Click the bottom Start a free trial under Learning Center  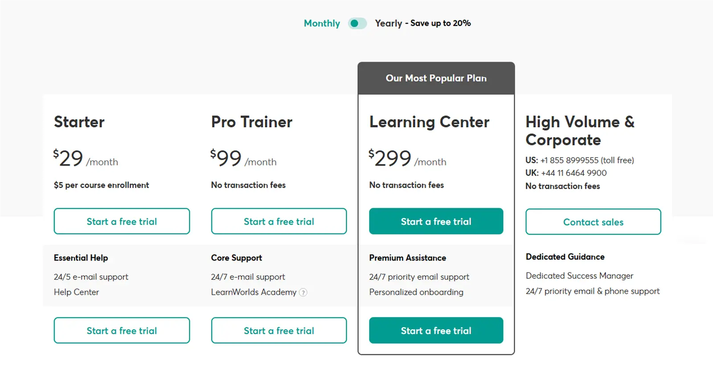coord(436,330)
